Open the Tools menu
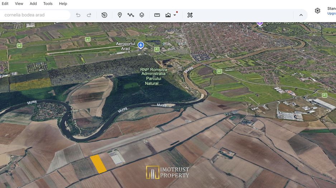Viewport: 336px width, 188px height. [48, 4]
